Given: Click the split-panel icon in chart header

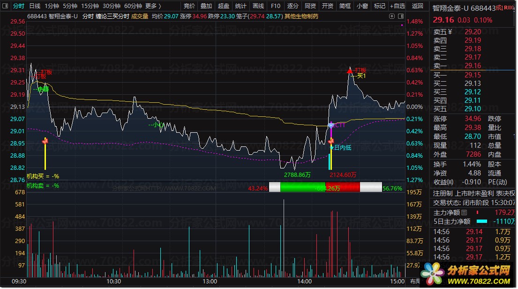Looking at the screenshot, I should point(401,16).
